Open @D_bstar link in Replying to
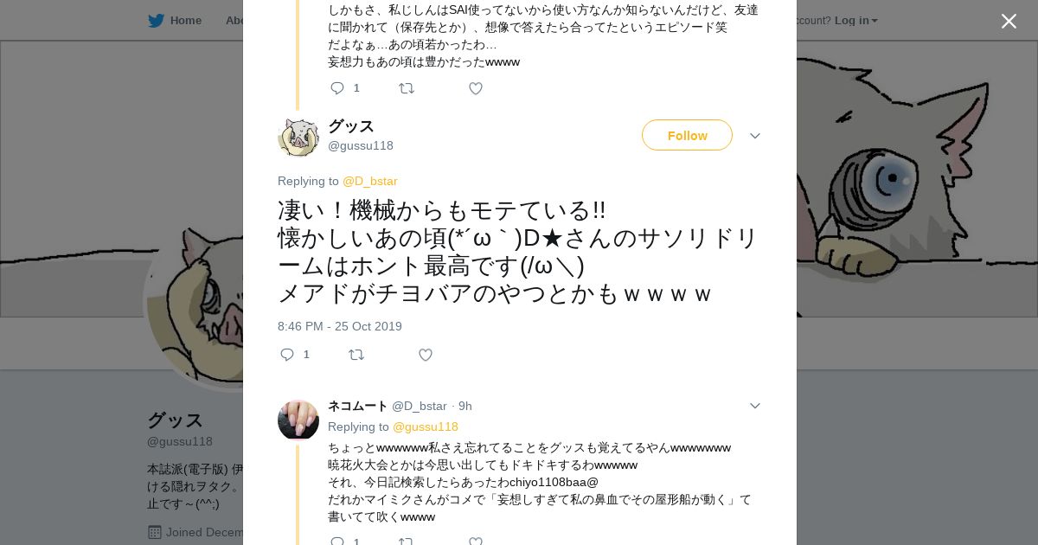 [369, 181]
